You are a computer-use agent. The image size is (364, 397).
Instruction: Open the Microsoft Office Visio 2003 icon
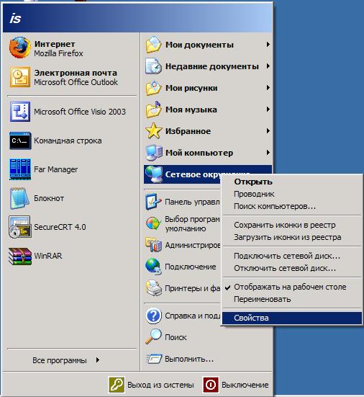point(20,112)
